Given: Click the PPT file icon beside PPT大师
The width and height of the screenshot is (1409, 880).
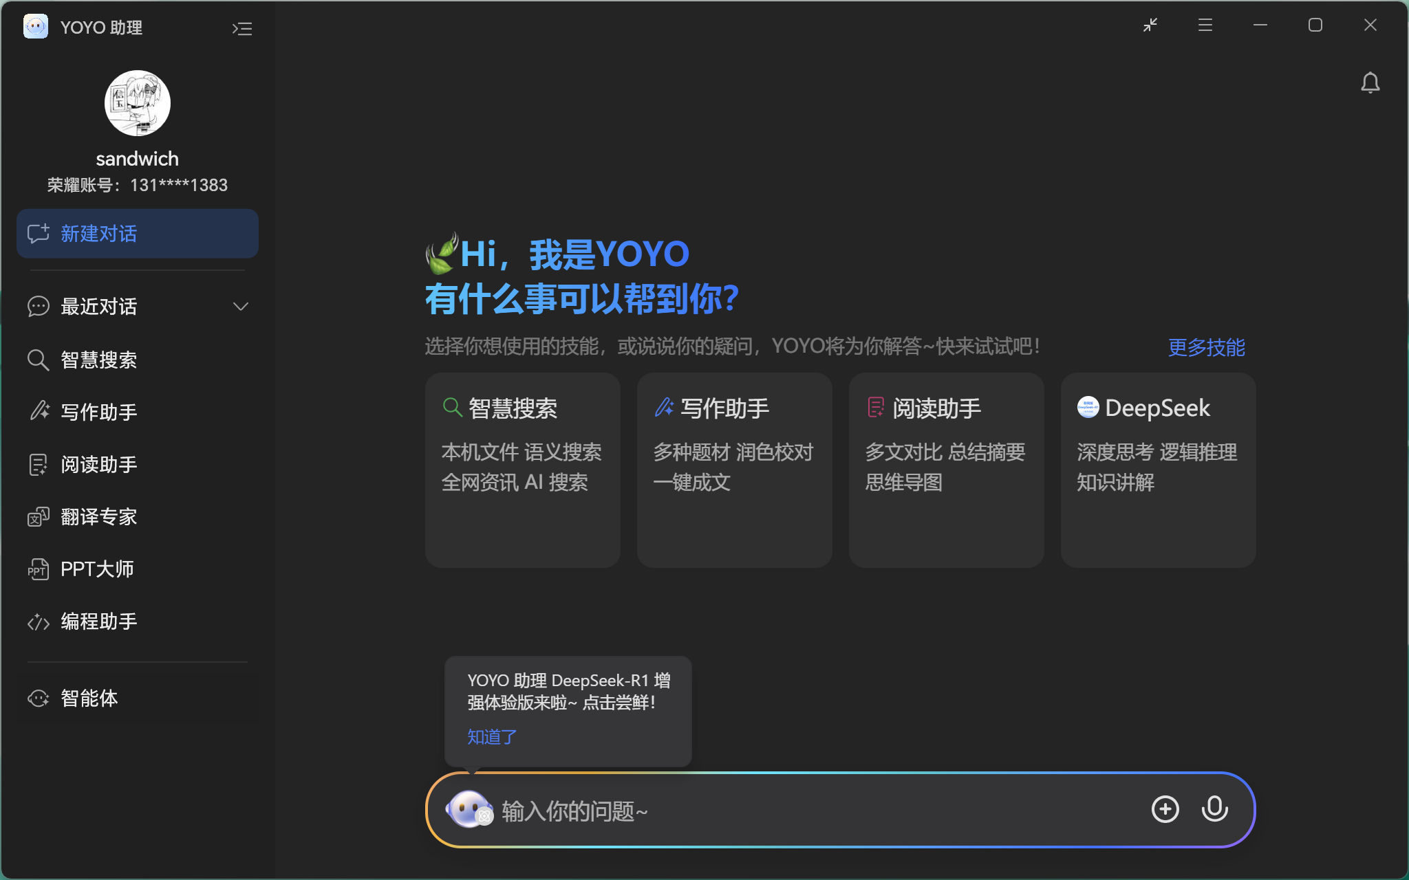Looking at the screenshot, I should click(39, 569).
